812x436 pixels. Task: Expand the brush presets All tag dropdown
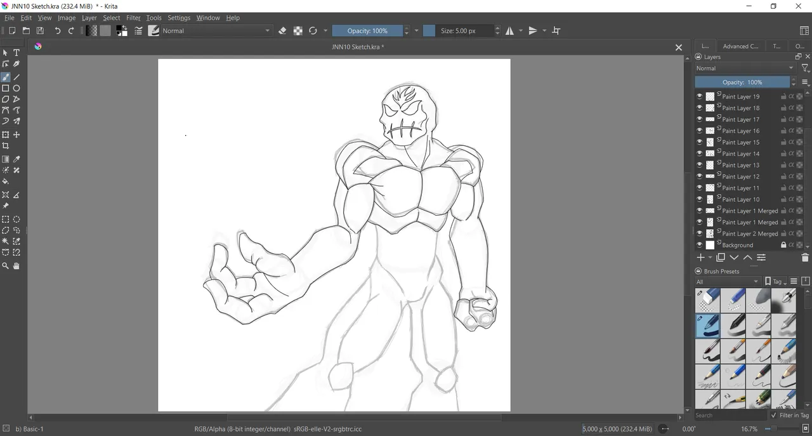click(x=727, y=282)
